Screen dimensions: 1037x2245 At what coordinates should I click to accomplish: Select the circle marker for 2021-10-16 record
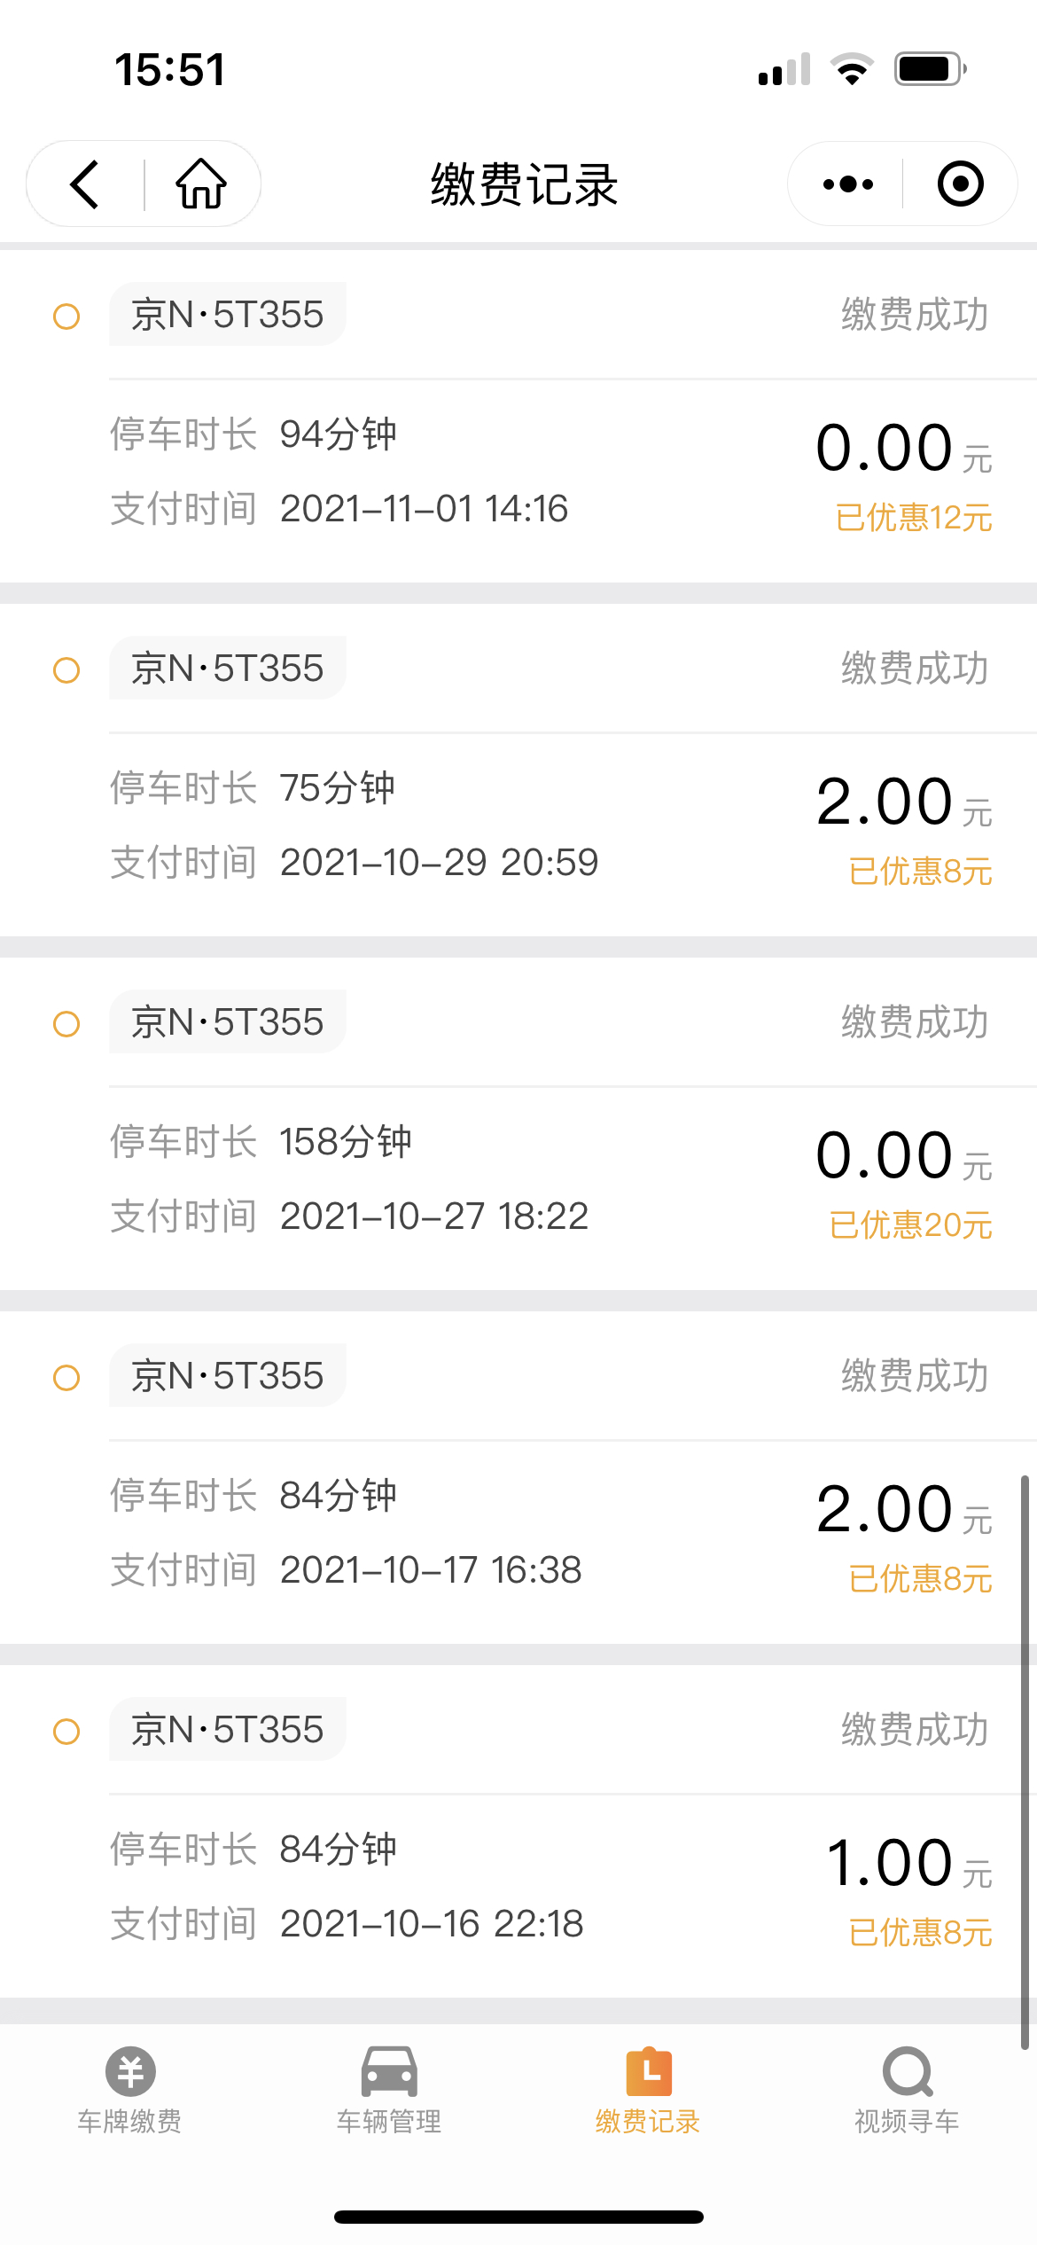tap(66, 1732)
